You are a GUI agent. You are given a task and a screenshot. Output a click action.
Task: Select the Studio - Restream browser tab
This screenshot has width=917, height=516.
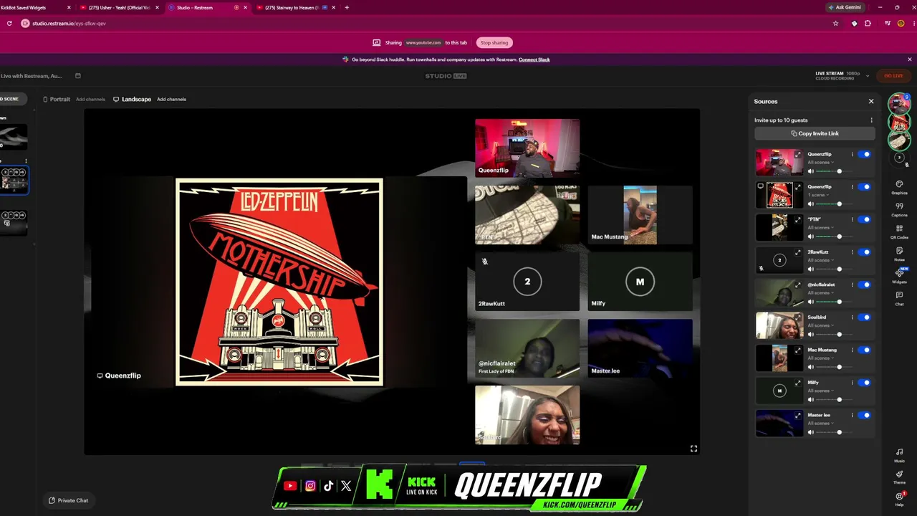point(208,8)
